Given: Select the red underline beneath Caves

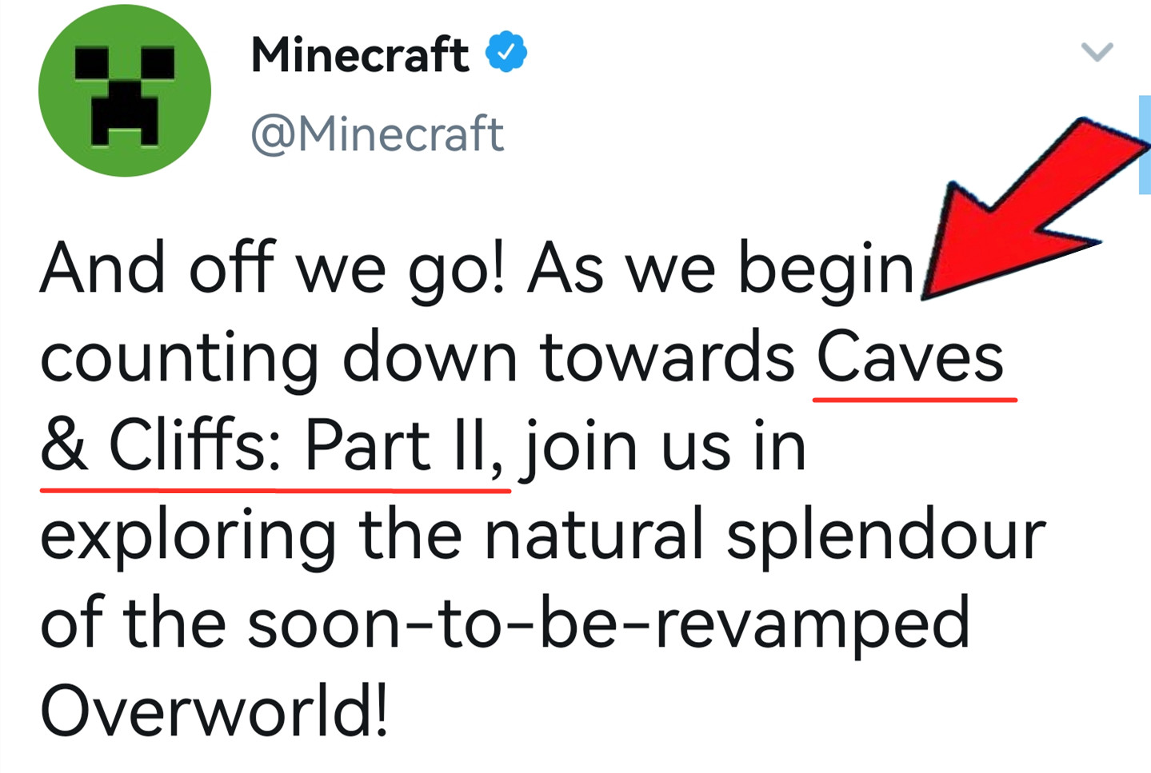Looking at the screenshot, I should [914, 397].
